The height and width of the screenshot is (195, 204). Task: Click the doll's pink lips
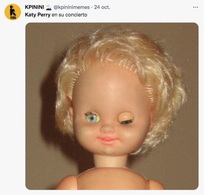tap(107, 140)
